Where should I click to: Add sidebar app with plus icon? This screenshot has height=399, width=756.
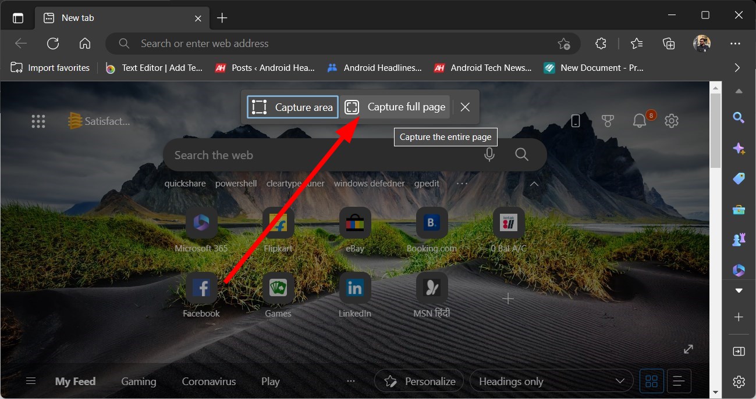pyautogui.click(x=739, y=317)
